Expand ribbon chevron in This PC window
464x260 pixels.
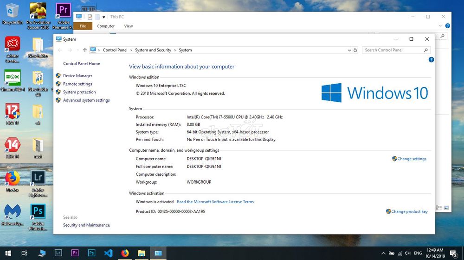pos(440,26)
